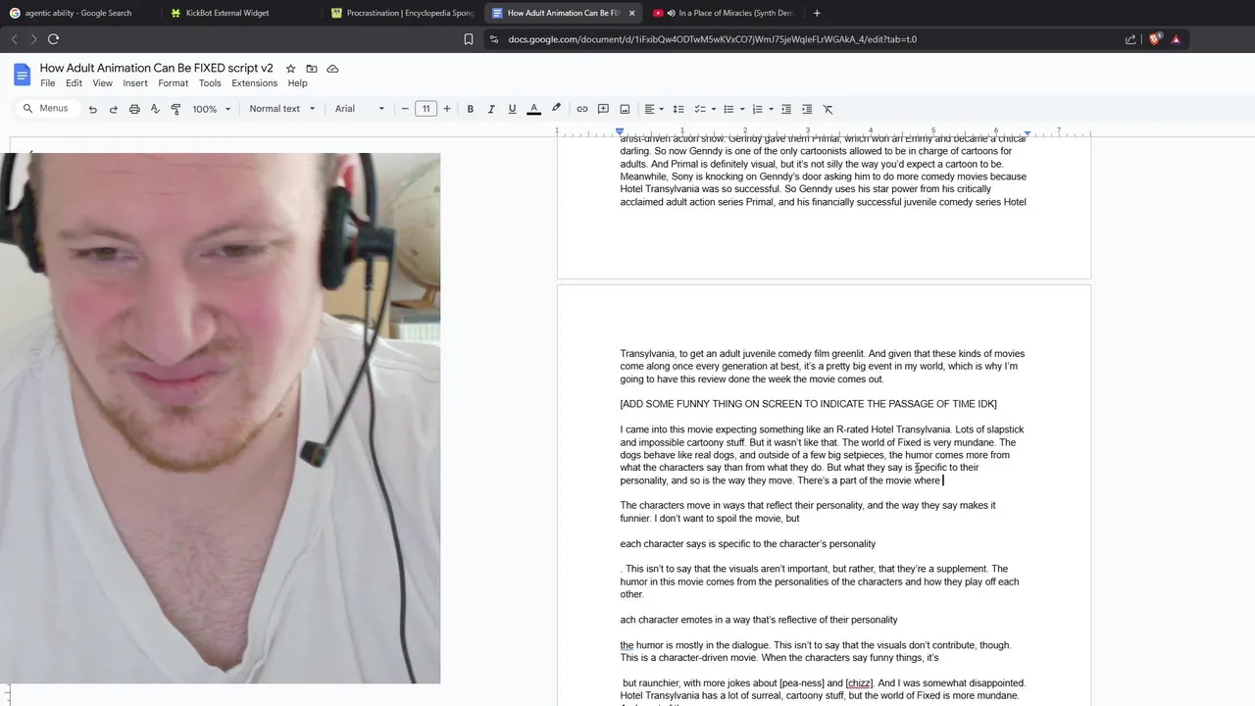Image resolution: width=1255 pixels, height=706 pixels.
Task: Click the share icon in address bar
Action: 1130,39
